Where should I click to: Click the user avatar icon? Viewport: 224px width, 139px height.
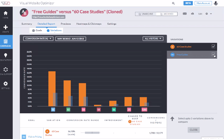(216, 3)
